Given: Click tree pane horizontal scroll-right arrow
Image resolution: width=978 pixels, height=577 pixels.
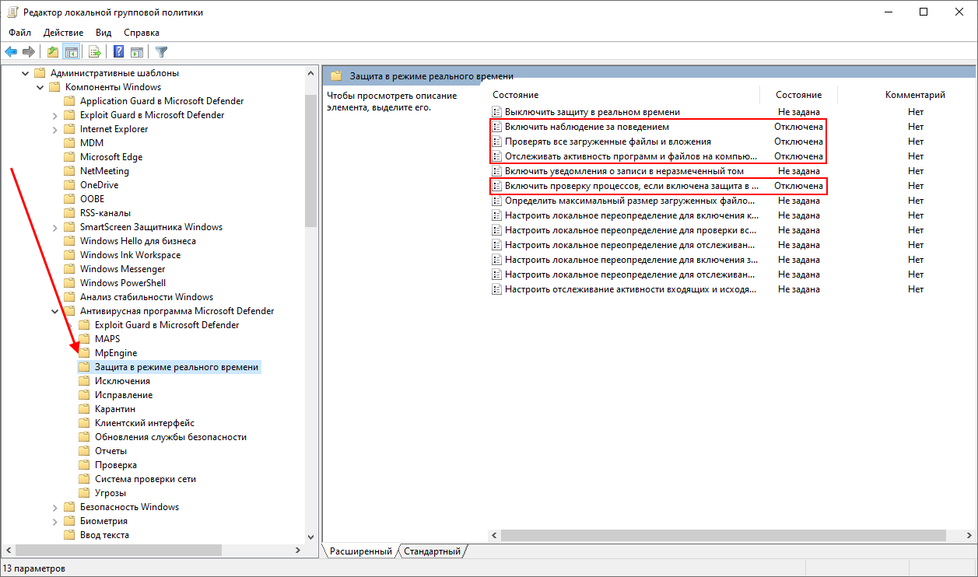Looking at the screenshot, I should point(298,550).
